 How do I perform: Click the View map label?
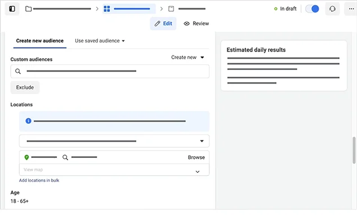(x=33, y=170)
